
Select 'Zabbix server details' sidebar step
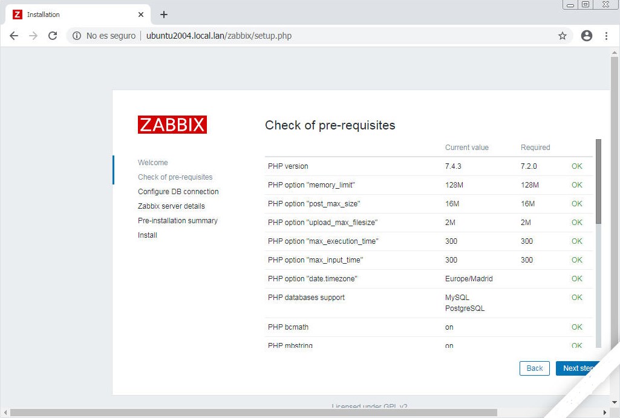click(x=171, y=206)
